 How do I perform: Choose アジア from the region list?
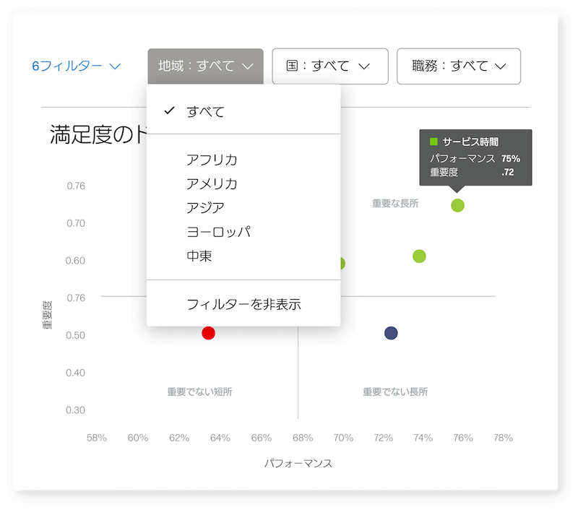205,208
